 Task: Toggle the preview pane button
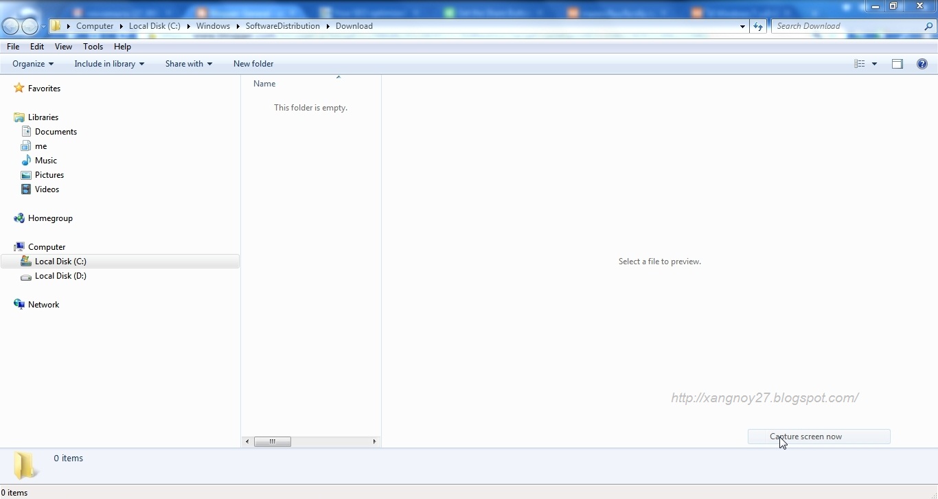point(897,64)
